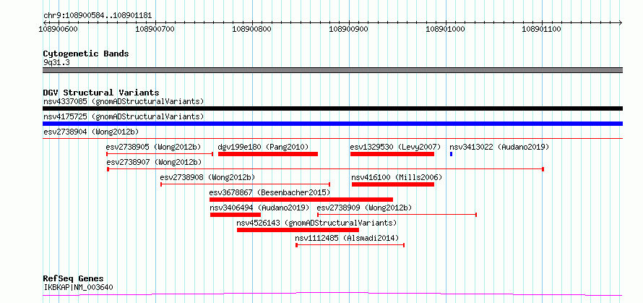Select the dgv199e180 red variant bar
The width and height of the screenshot is (643, 303).
[268, 154]
